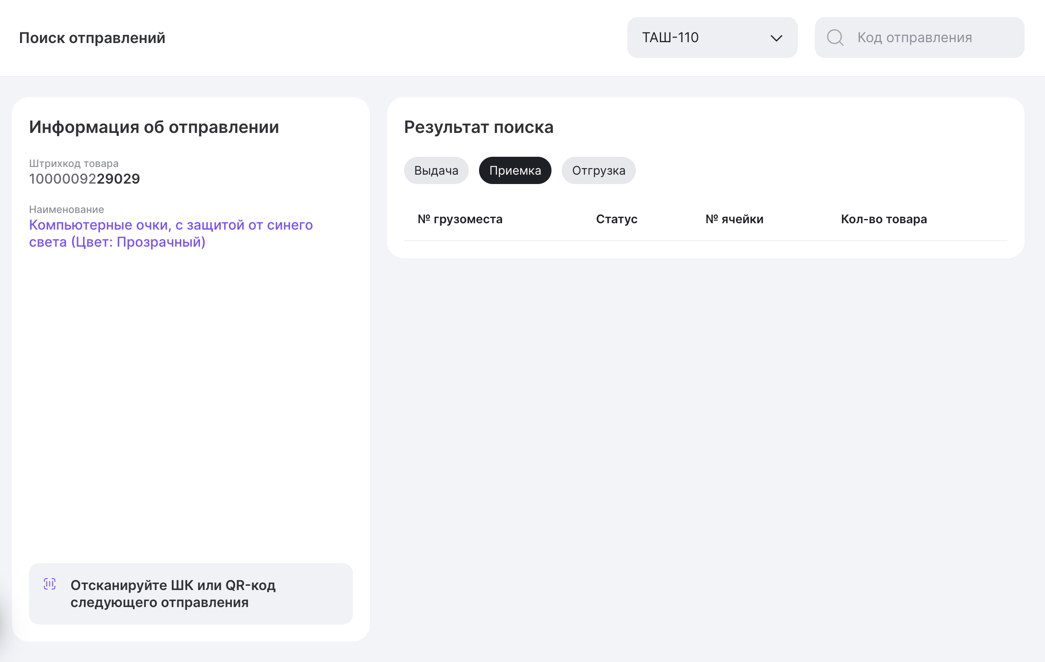Open the Отгрузка tab
Image resolution: width=1045 pixels, height=662 pixels.
[598, 170]
